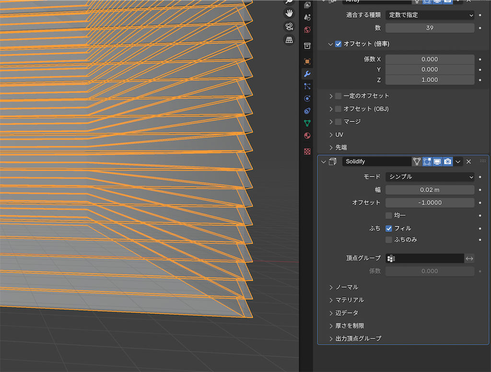
Task: Open the Collection properties tab
Action: [x=307, y=46]
